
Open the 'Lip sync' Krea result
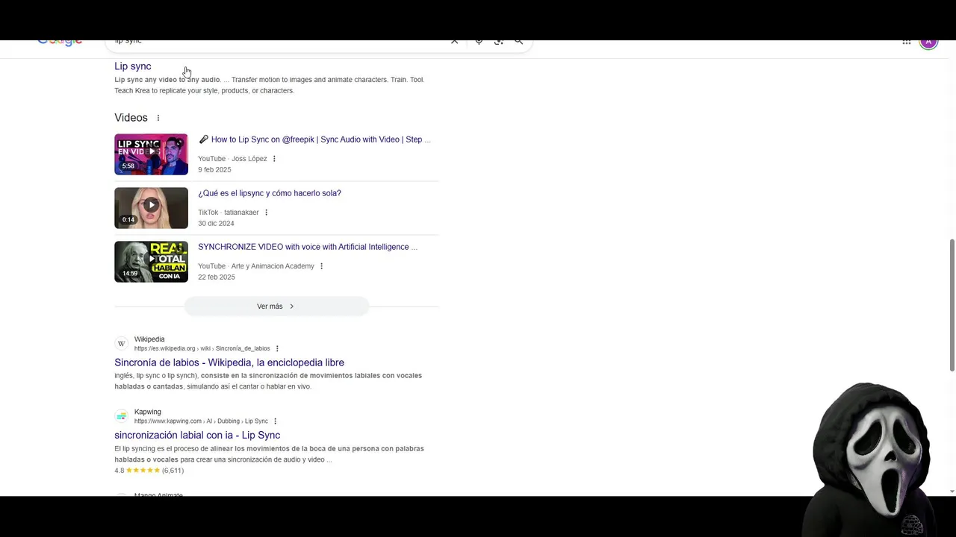[x=133, y=66]
